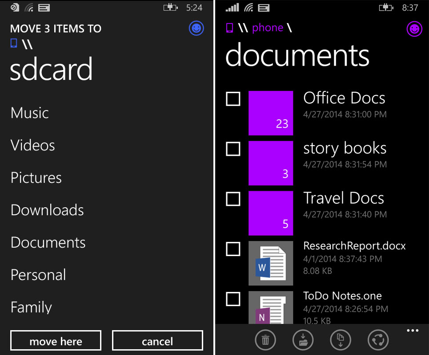Image resolution: width=429 pixels, height=355 pixels.
Task: Tap the left screen's no-SIM status icon
Action: tap(15, 8)
